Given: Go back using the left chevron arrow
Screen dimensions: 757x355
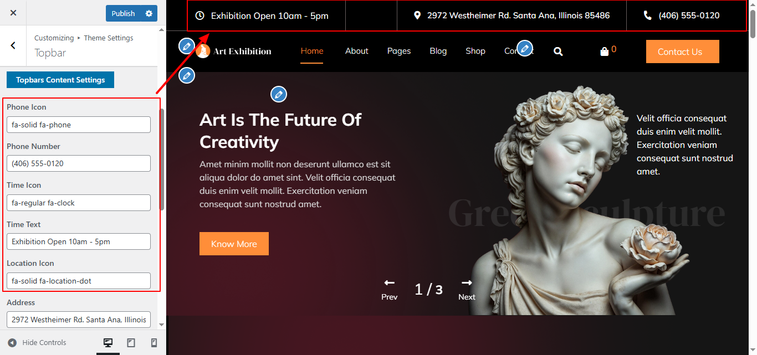Looking at the screenshot, I should (x=13, y=45).
